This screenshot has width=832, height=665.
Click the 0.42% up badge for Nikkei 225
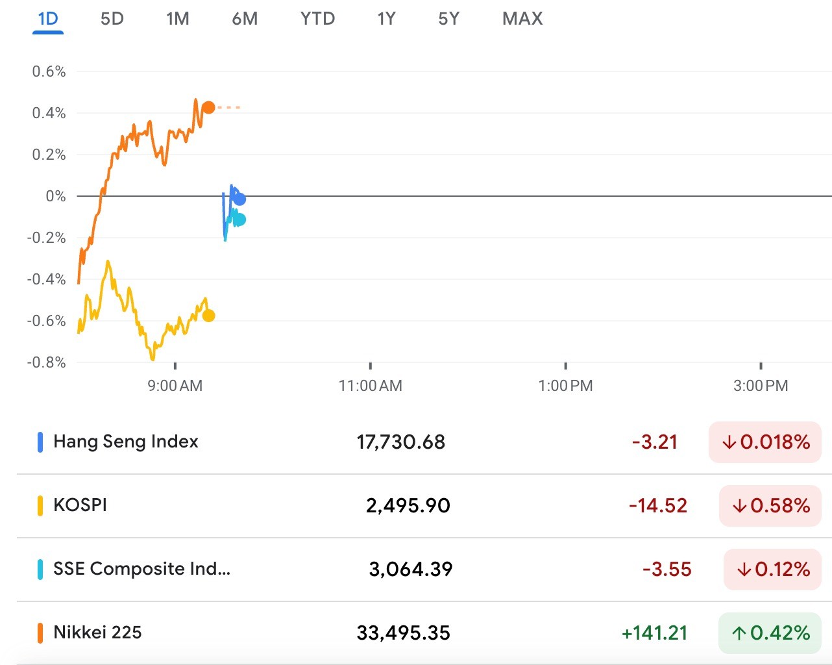(770, 633)
